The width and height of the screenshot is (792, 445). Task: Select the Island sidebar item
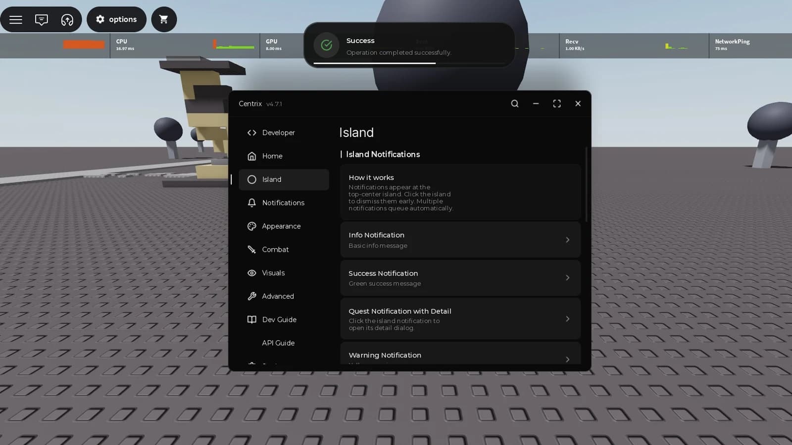[x=284, y=179]
